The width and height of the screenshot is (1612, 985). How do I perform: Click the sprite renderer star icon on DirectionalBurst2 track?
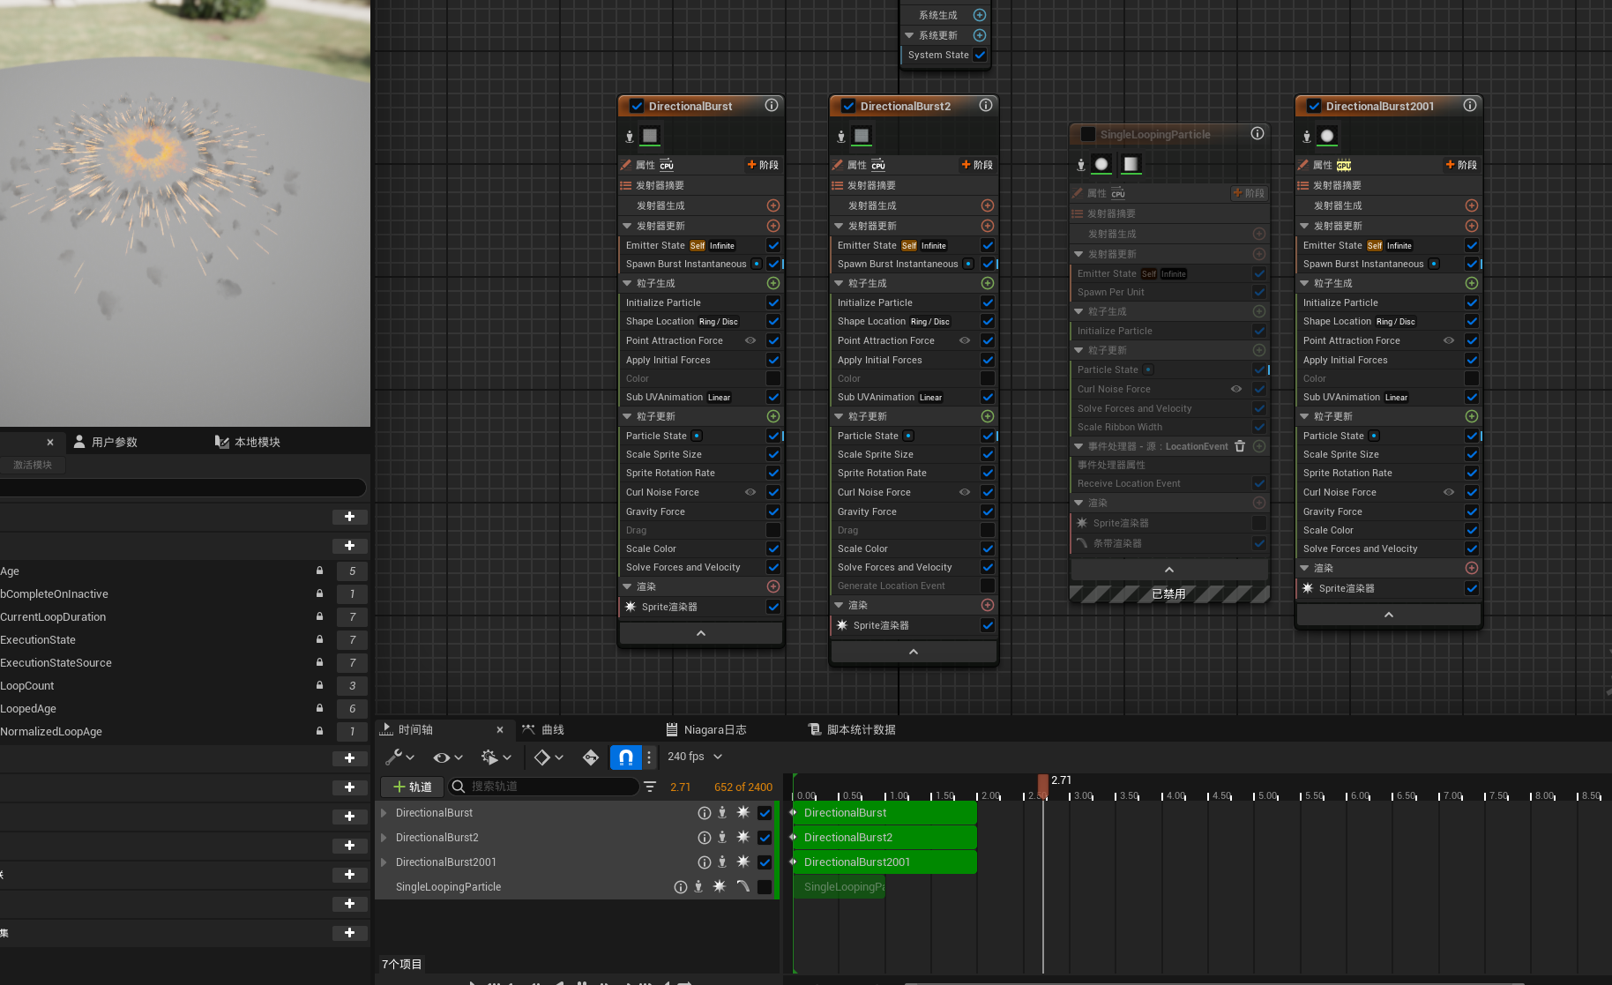pyautogui.click(x=743, y=837)
